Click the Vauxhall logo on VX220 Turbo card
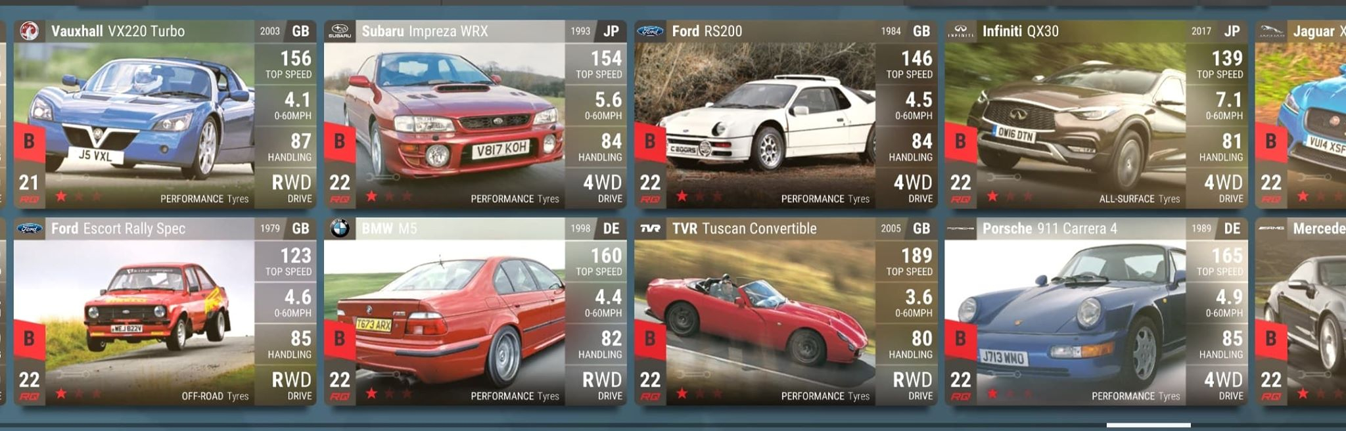Viewport: 1346px width, 431px height. point(29,31)
